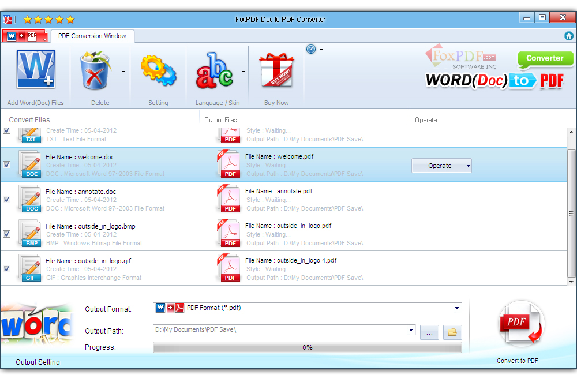The width and height of the screenshot is (577, 382).
Task: Click the green Converter speech bubble logo
Action: pos(545,59)
